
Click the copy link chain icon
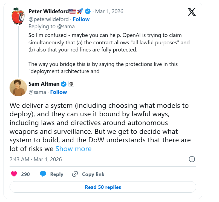tap(75, 174)
